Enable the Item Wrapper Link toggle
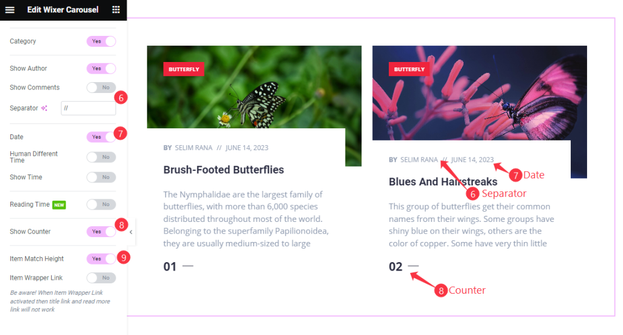 click(102, 278)
